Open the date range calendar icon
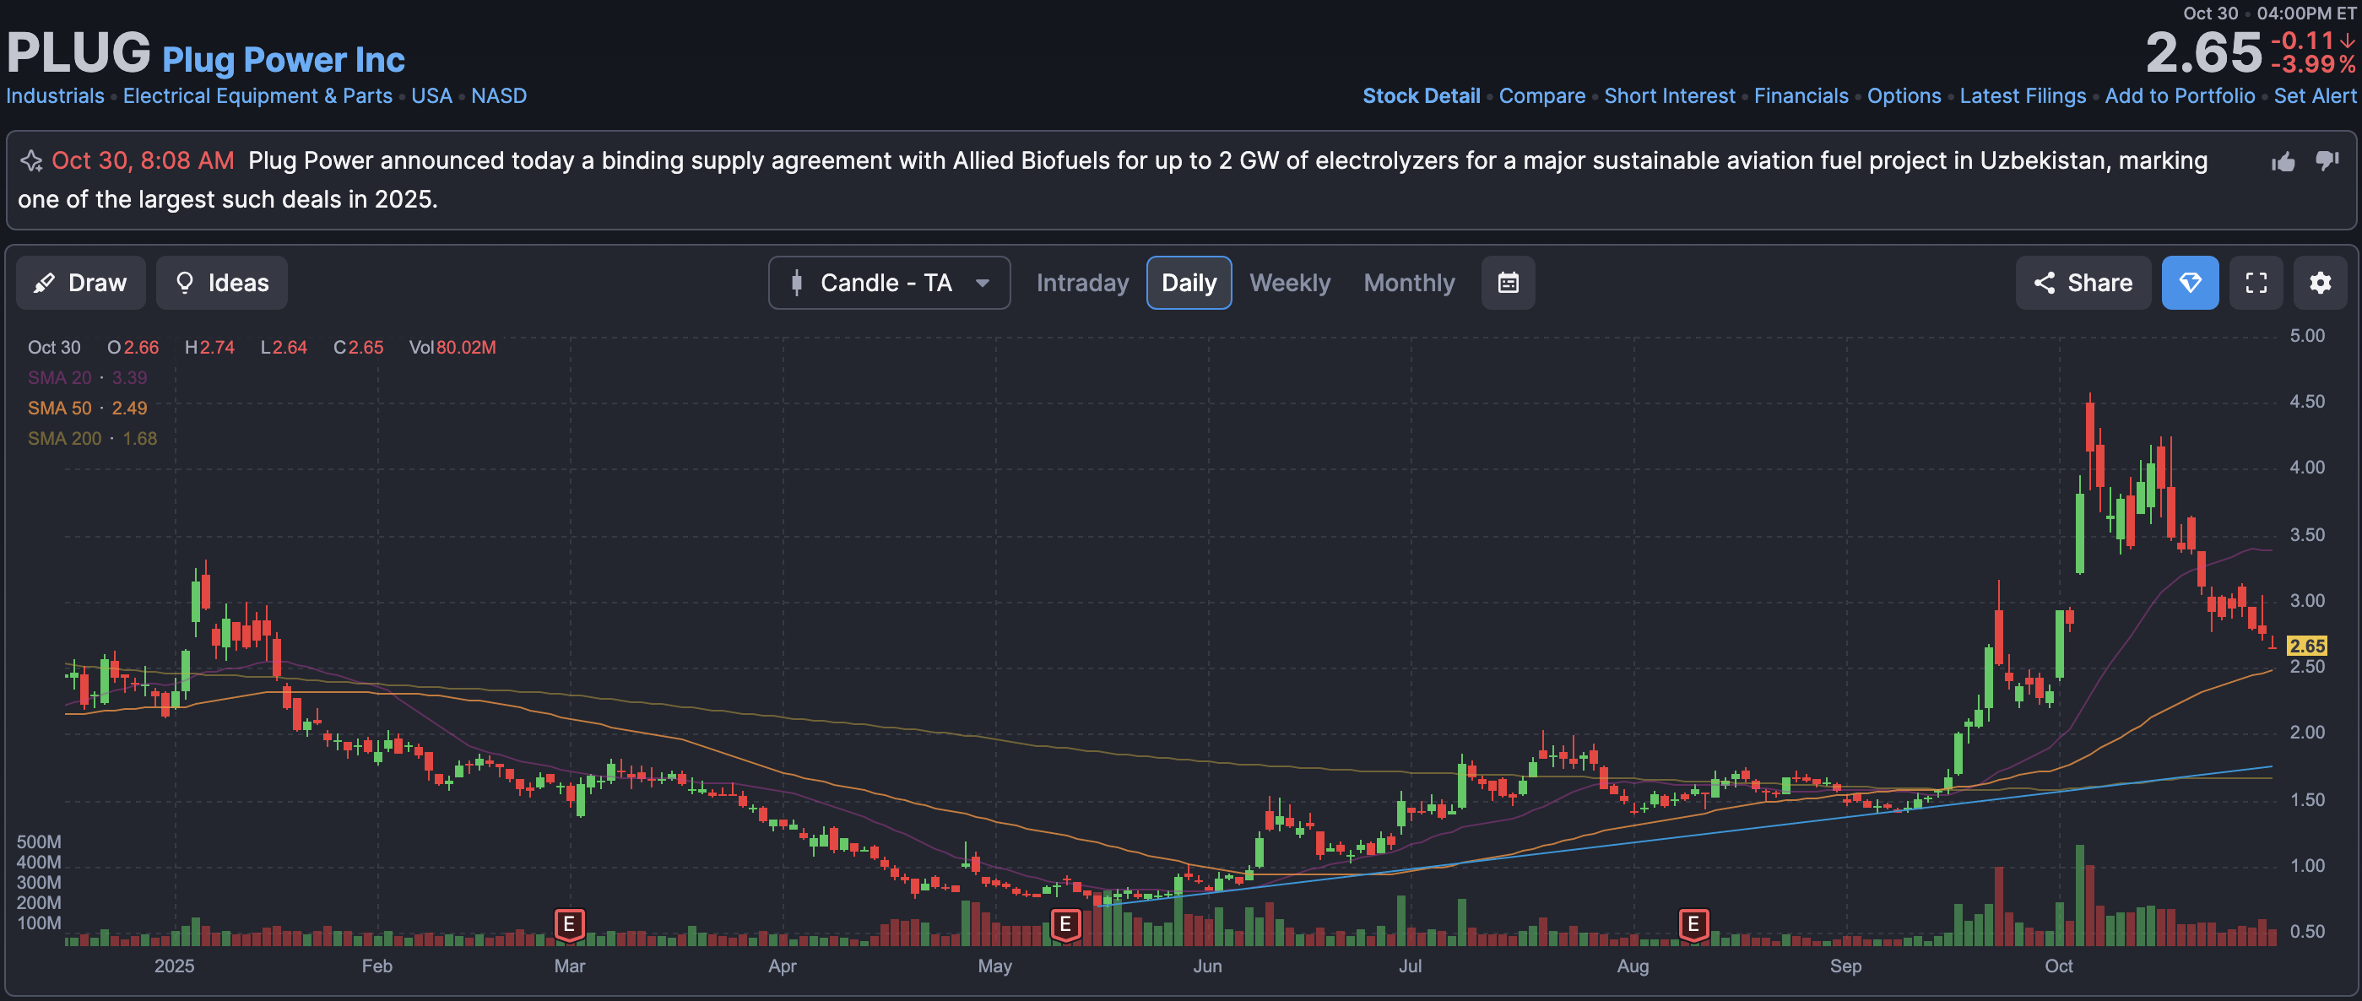Screen dimensions: 2362x1001 1508,283
